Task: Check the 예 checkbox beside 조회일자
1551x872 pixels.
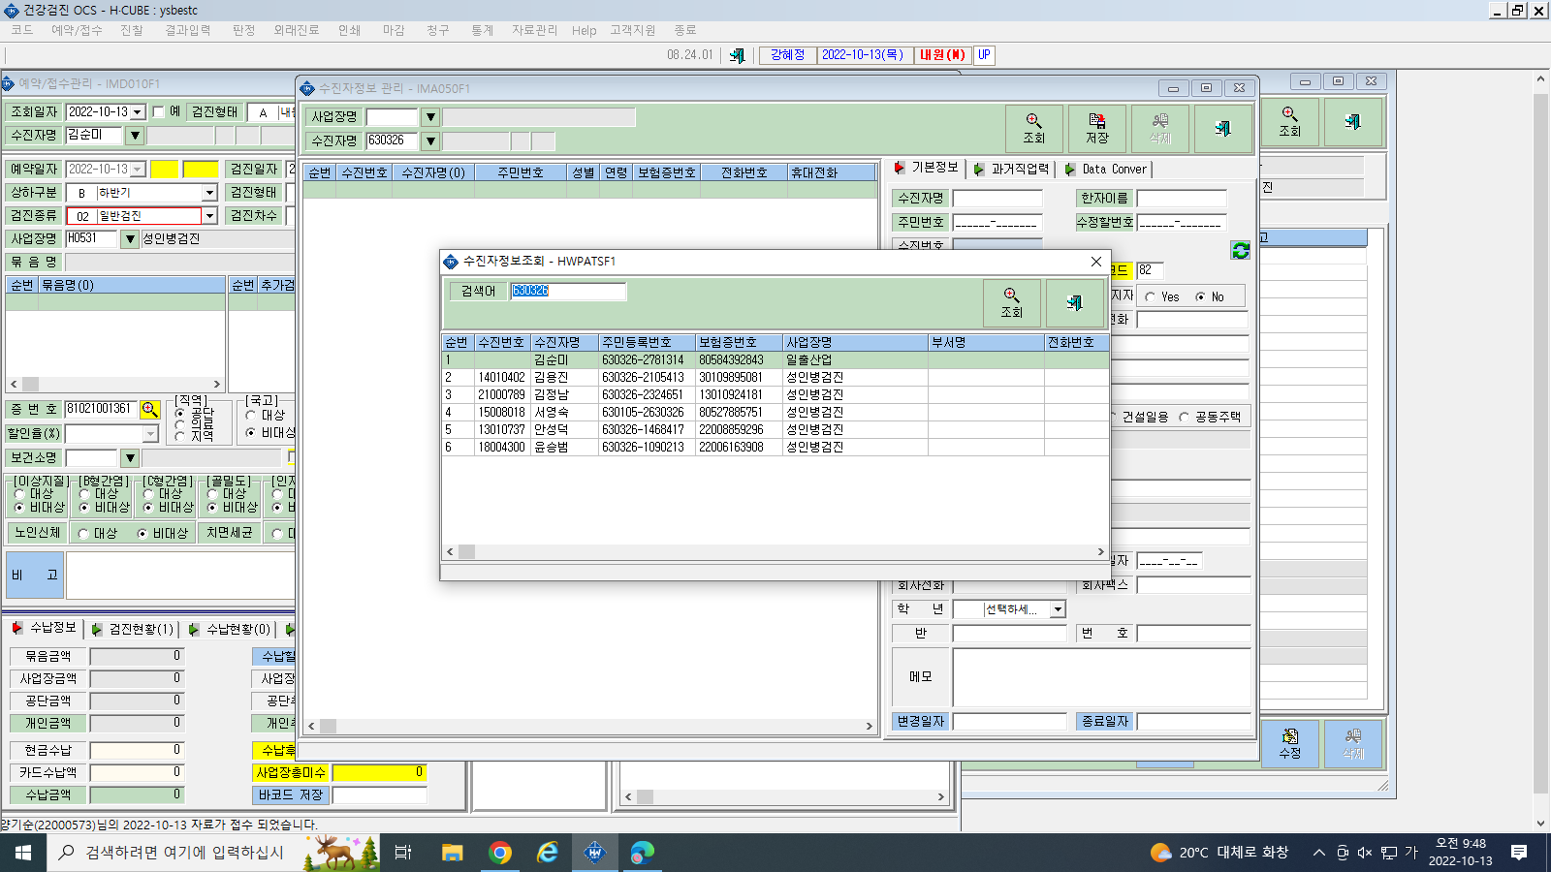Action: click(158, 111)
